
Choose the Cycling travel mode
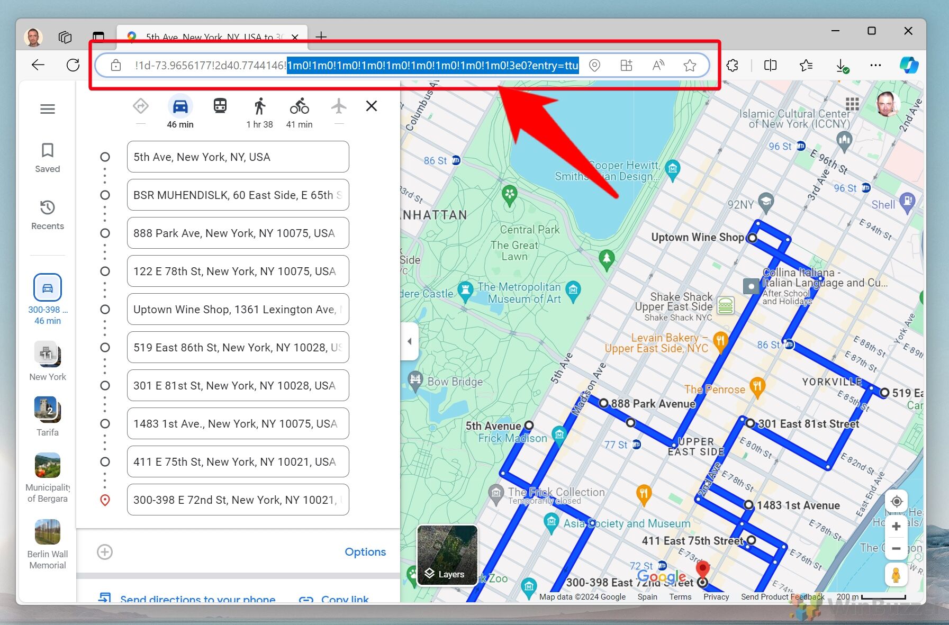click(x=299, y=106)
